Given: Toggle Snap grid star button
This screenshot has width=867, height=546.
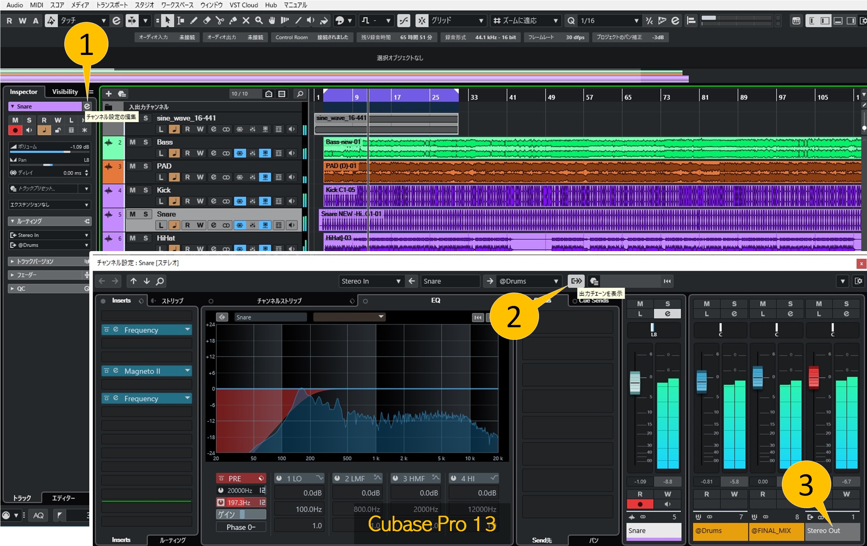Looking at the screenshot, I should (x=422, y=21).
